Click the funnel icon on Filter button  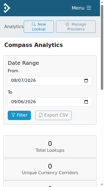tap(13, 115)
